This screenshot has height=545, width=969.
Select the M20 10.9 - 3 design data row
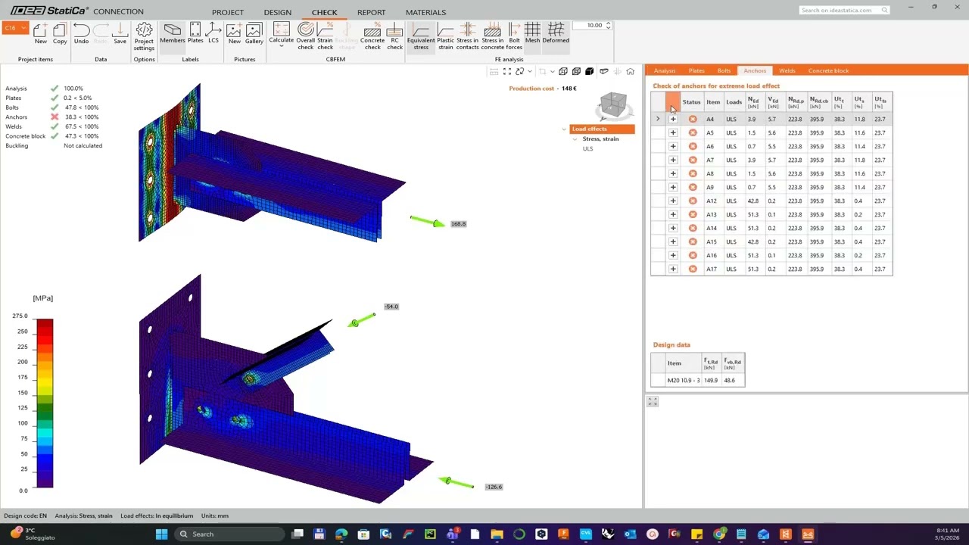tap(697, 380)
